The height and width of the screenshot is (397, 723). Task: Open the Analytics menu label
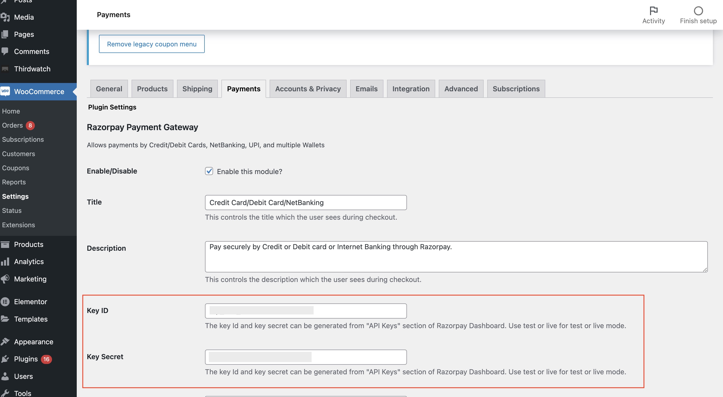click(x=29, y=262)
